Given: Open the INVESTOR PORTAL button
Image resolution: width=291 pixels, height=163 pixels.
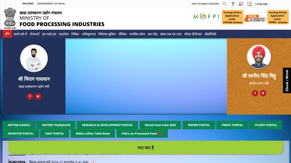Looking at the screenshot, I should click(x=21, y=133).
